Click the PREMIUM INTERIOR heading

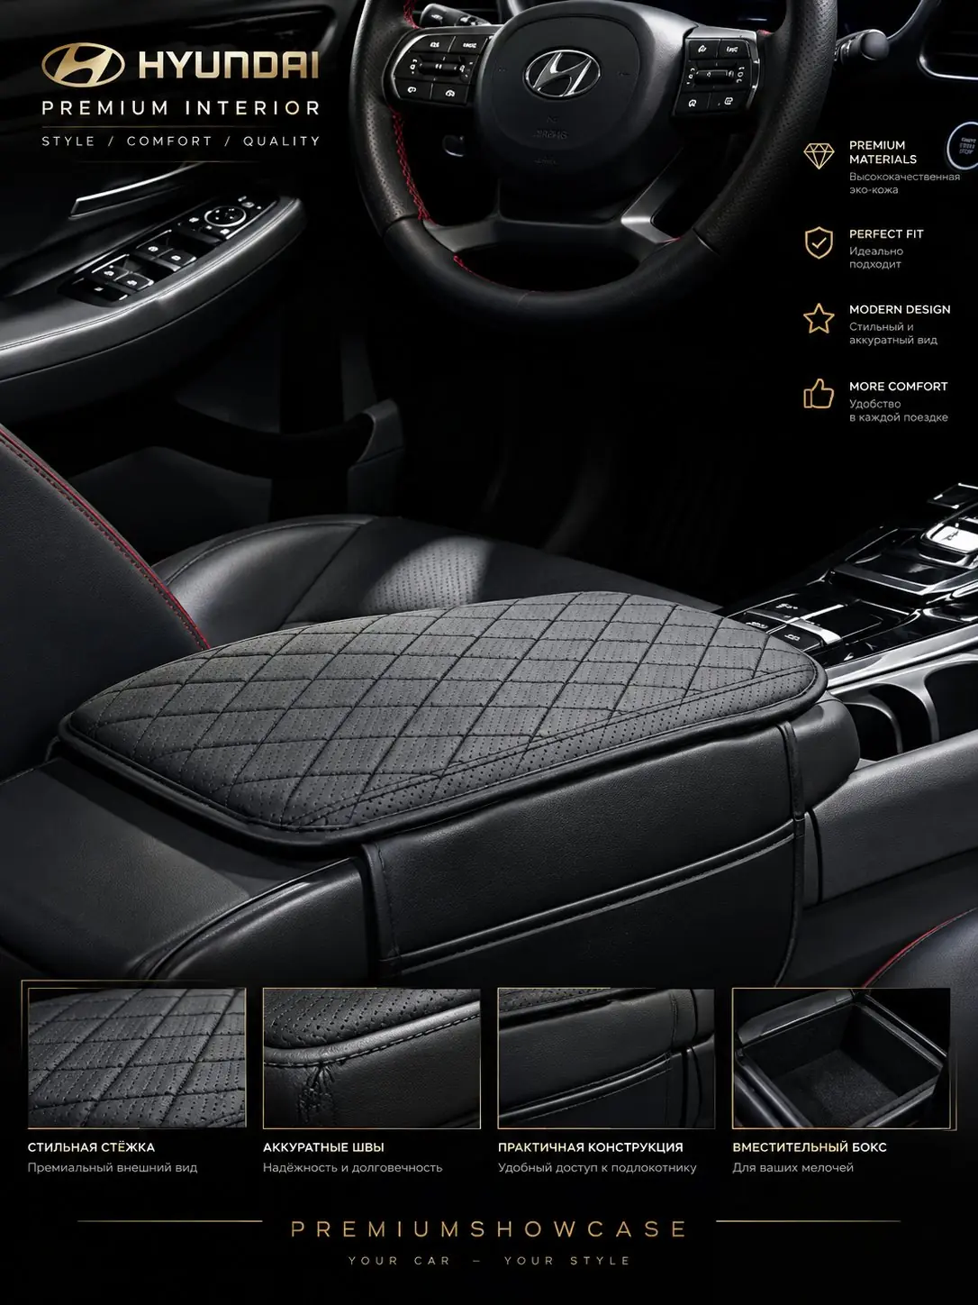tap(181, 108)
